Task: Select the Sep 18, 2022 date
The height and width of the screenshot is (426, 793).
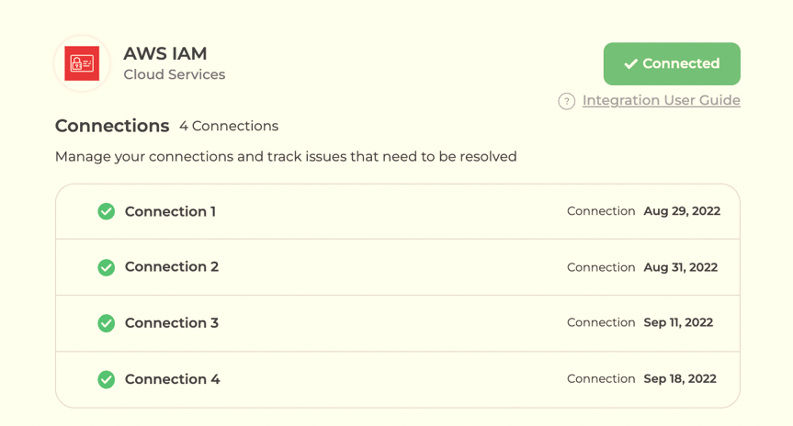Action: (680, 378)
